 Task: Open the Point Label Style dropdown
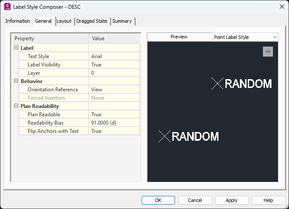point(245,37)
